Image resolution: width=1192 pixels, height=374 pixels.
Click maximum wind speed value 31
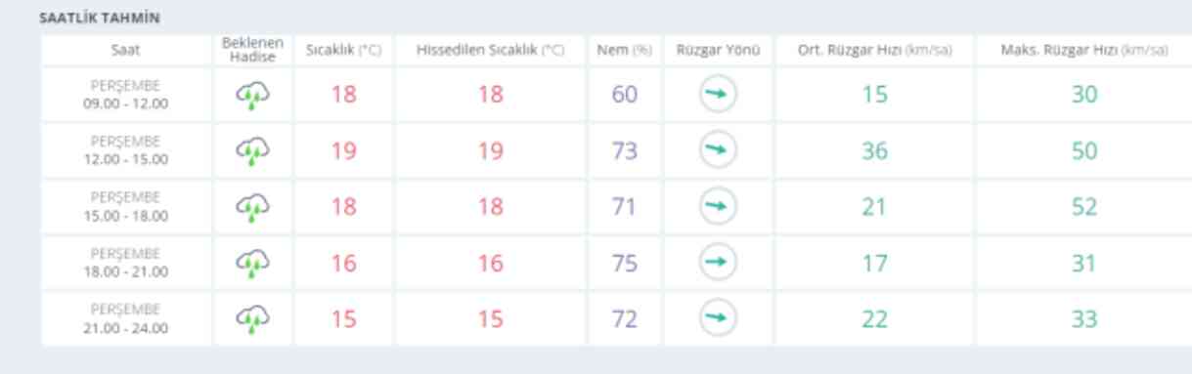pos(1083,264)
